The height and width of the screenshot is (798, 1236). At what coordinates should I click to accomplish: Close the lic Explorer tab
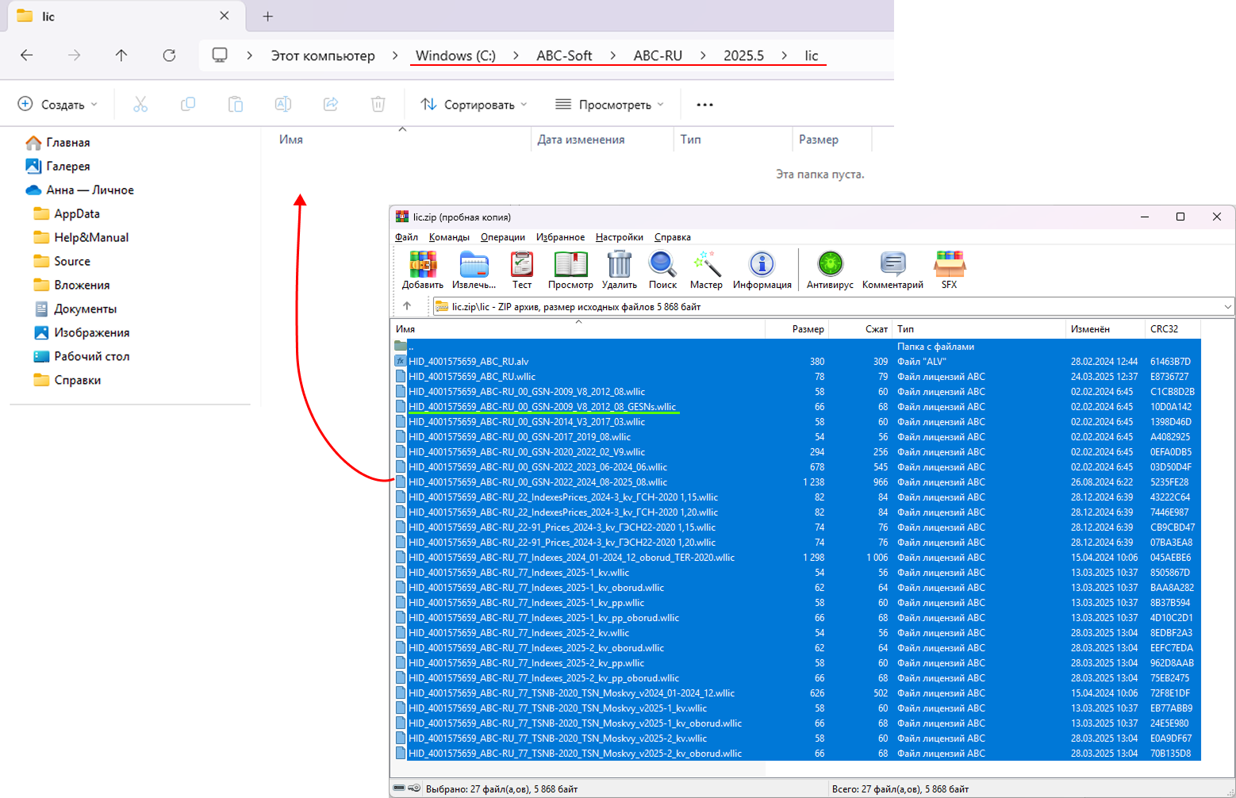click(x=225, y=16)
